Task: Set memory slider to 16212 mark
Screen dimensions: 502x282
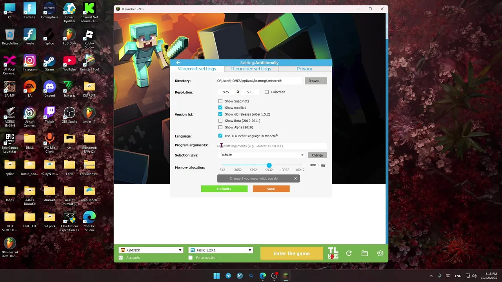Action: tap(300, 165)
